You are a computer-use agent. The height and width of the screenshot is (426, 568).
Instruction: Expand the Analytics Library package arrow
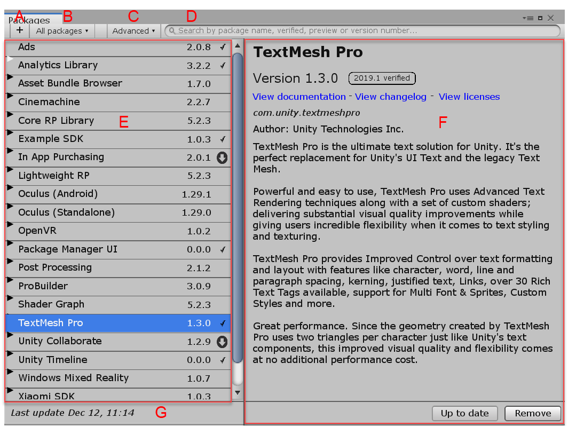click(10, 59)
